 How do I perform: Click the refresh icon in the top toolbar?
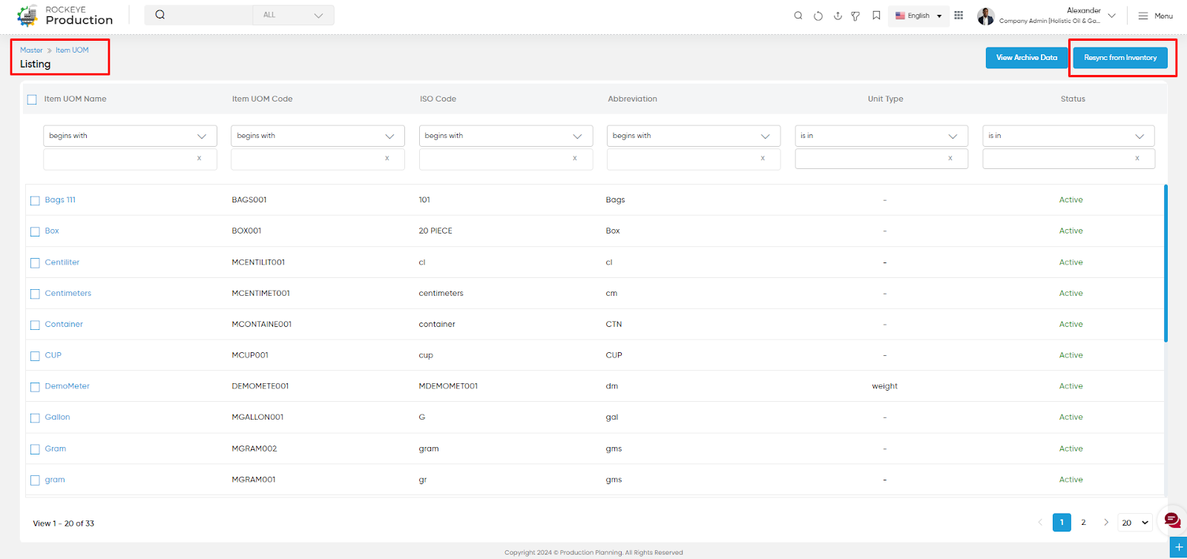pyautogui.click(x=818, y=16)
